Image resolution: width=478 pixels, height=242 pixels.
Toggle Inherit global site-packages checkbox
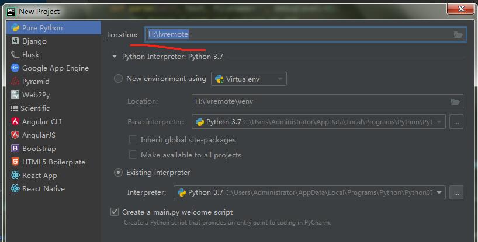133,139
